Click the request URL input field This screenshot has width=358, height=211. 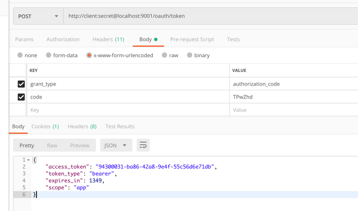[x=210, y=16]
